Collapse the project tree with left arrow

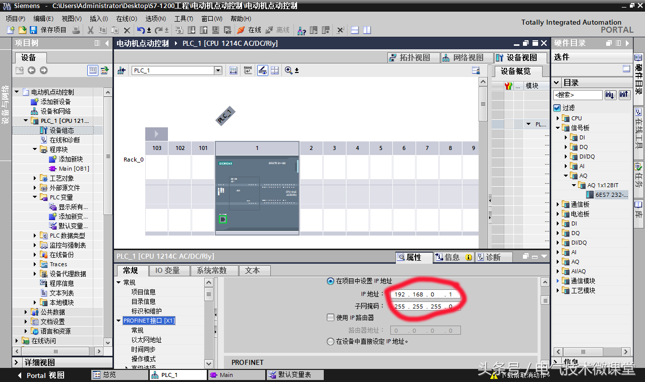point(107,43)
